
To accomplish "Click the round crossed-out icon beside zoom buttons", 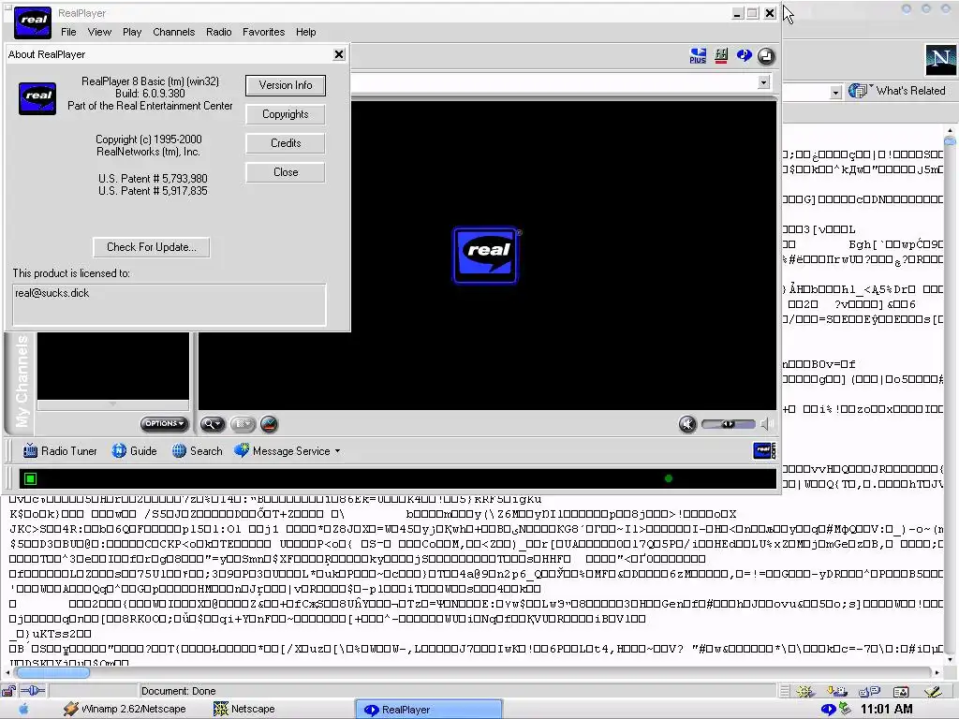I will pos(269,424).
